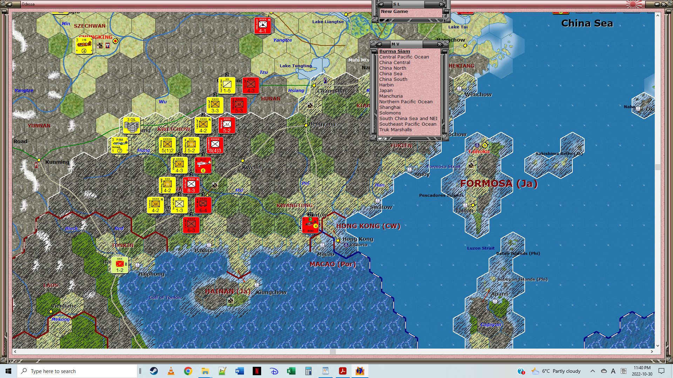The image size is (673, 378).
Task: Select the red 5-2 mechanized counter
Action: coord(227,125)
